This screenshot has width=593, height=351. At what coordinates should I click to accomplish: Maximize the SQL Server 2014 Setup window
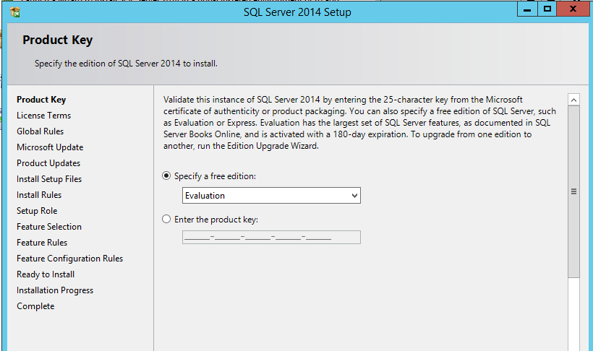tap(547, 9)
